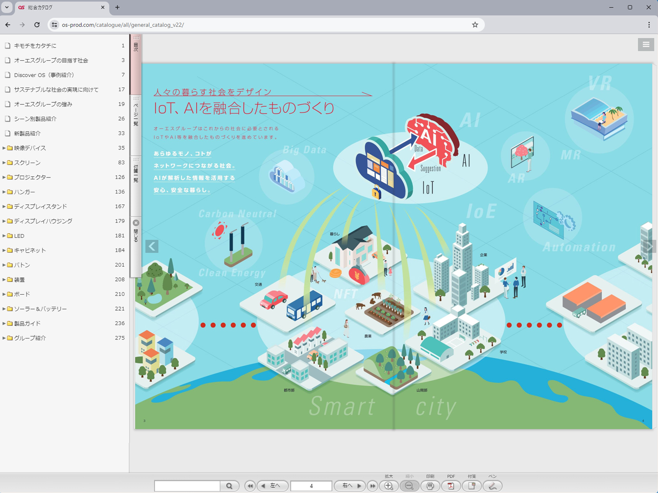Click the search text field in toolbar
This screenshot has height=493, width=658.
point(188,486)
